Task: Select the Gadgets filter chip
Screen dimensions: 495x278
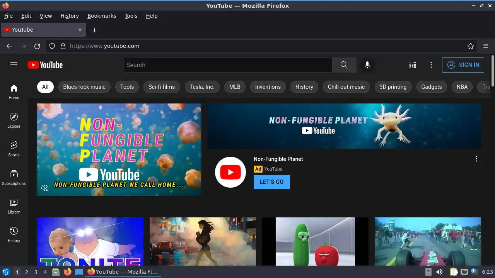Action: [x=432, y=87]
